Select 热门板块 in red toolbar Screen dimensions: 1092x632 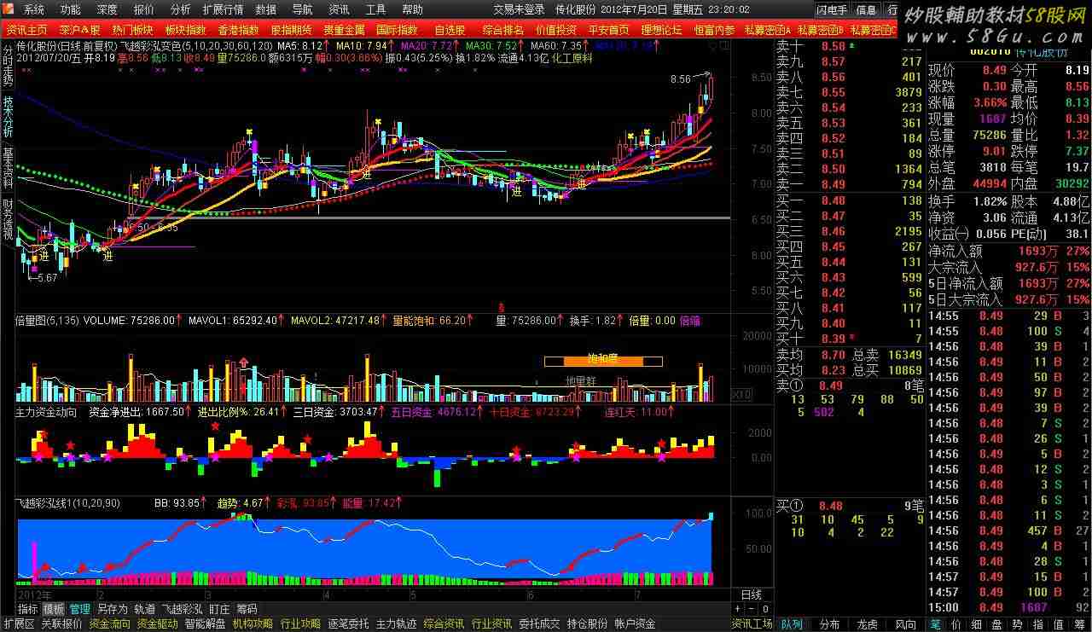tap(133, 30)
